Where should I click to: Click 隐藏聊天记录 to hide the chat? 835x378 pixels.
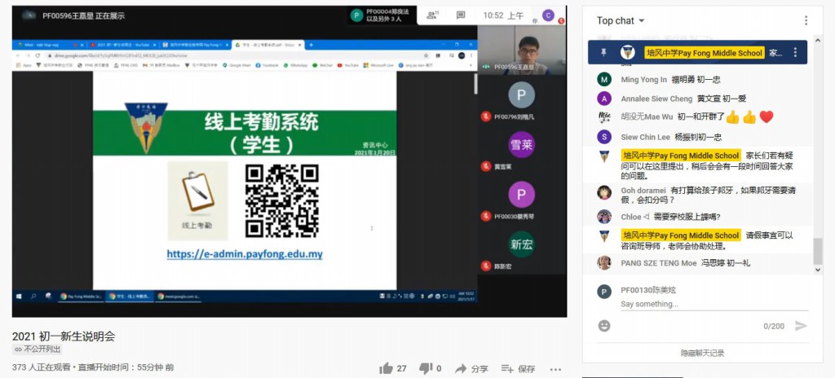click(x=702, y=353)
